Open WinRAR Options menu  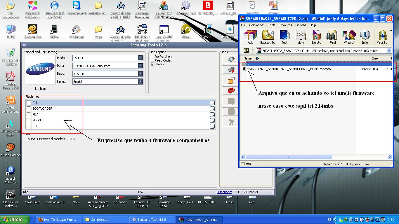301,25
